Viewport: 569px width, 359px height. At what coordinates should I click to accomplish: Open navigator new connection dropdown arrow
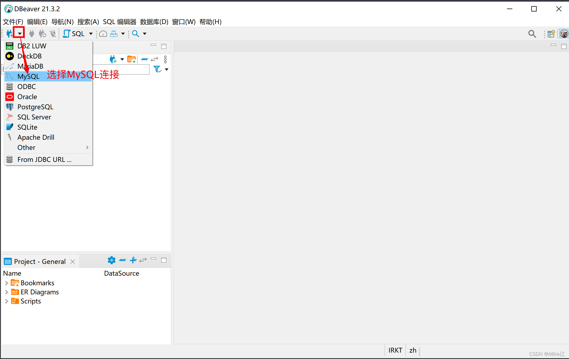(122, 59)
